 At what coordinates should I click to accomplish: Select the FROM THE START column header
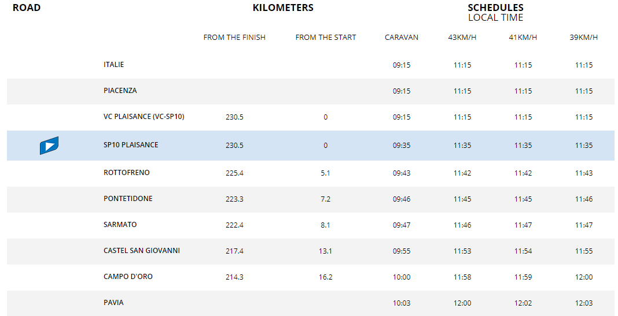pos(326,38)
